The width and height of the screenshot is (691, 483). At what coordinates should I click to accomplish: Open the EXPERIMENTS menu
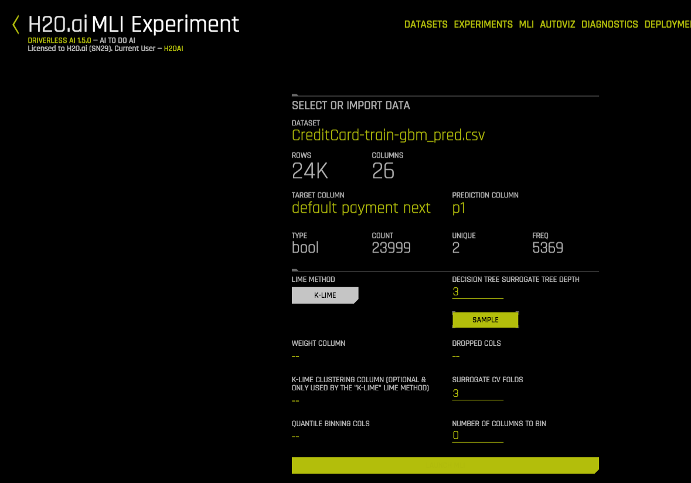[483, 25]
